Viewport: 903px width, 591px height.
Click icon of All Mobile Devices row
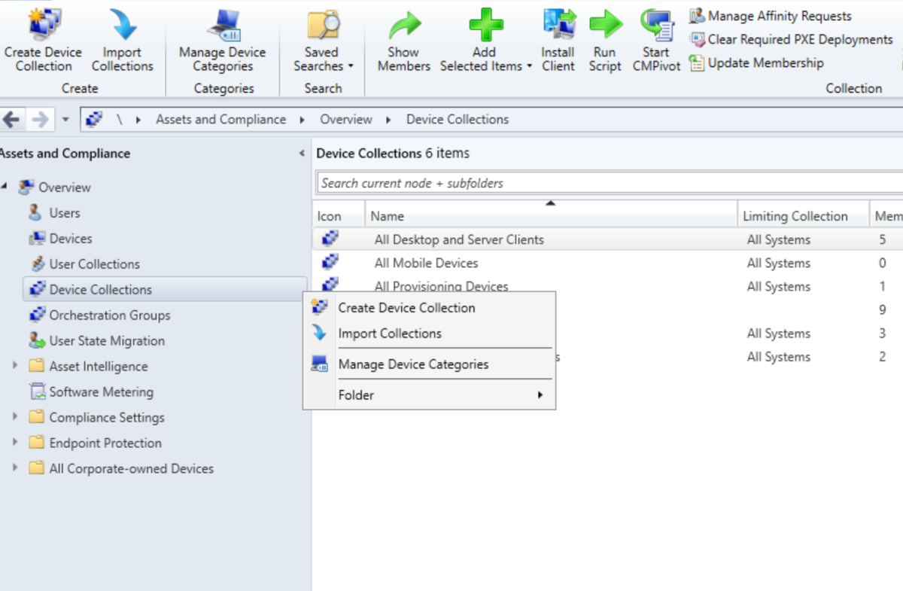[x=330, y=262]
